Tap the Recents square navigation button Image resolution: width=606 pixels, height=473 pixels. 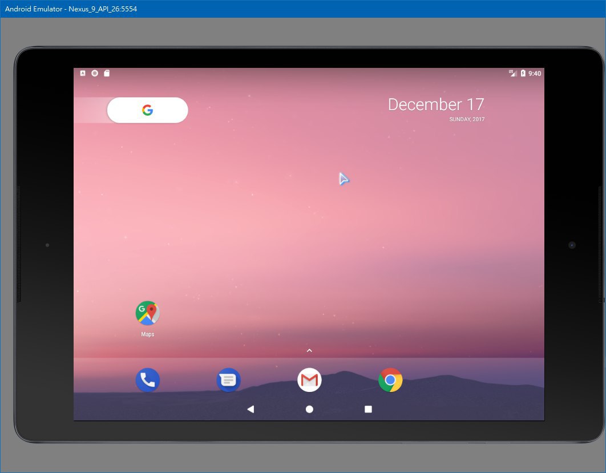pyautogui.click(x=368, y=409)
